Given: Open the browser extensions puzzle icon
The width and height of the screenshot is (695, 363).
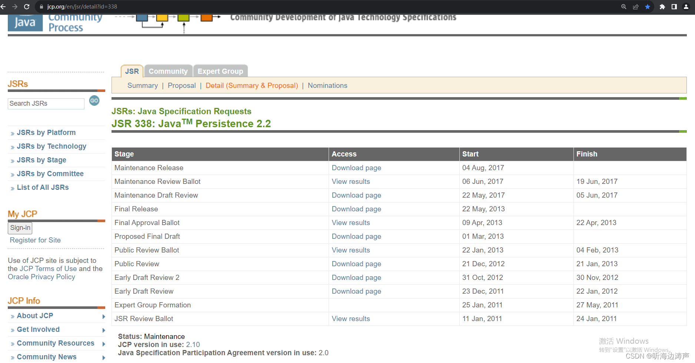Looking at the screenshot, I should click(x=662, y=7).
